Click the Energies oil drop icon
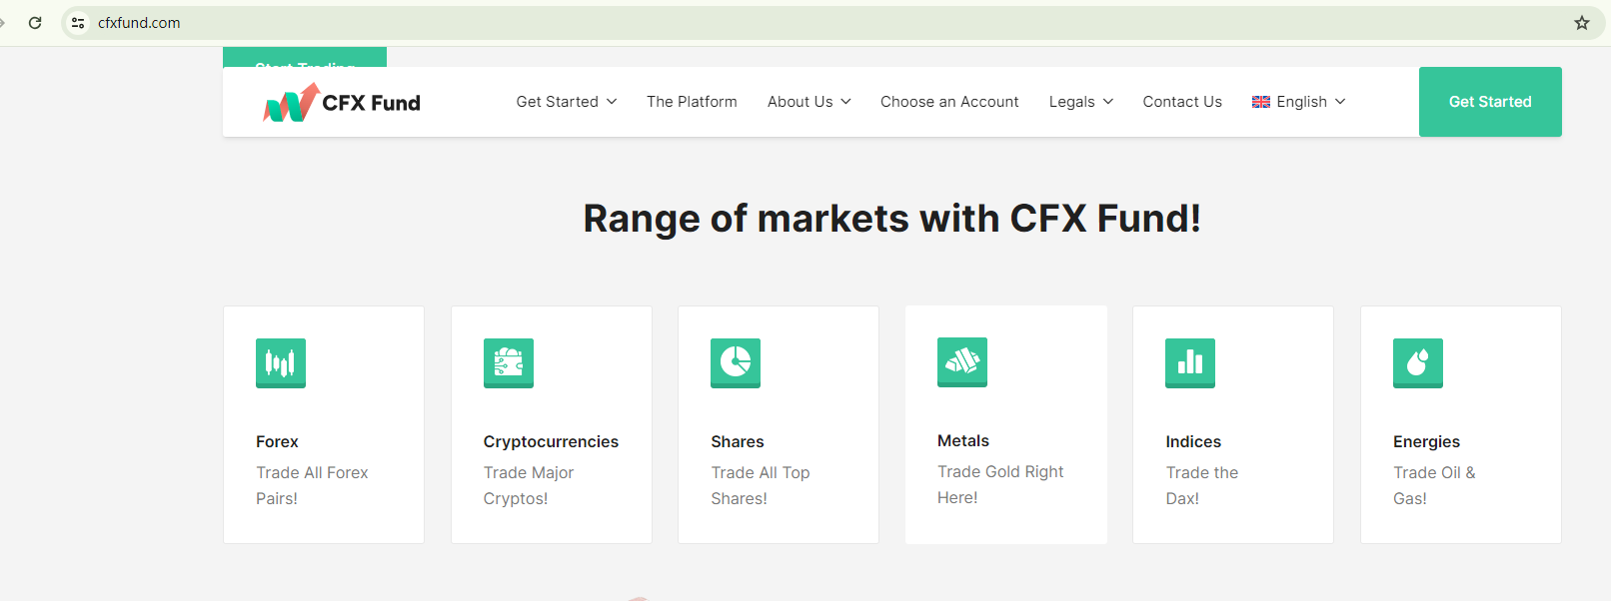The height and width of the screenshot is (601, 1611). coord(1418,362)
